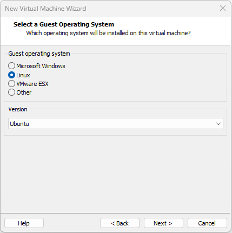
Task: Click the 'Guest operating system' group label
Action: 39,54
